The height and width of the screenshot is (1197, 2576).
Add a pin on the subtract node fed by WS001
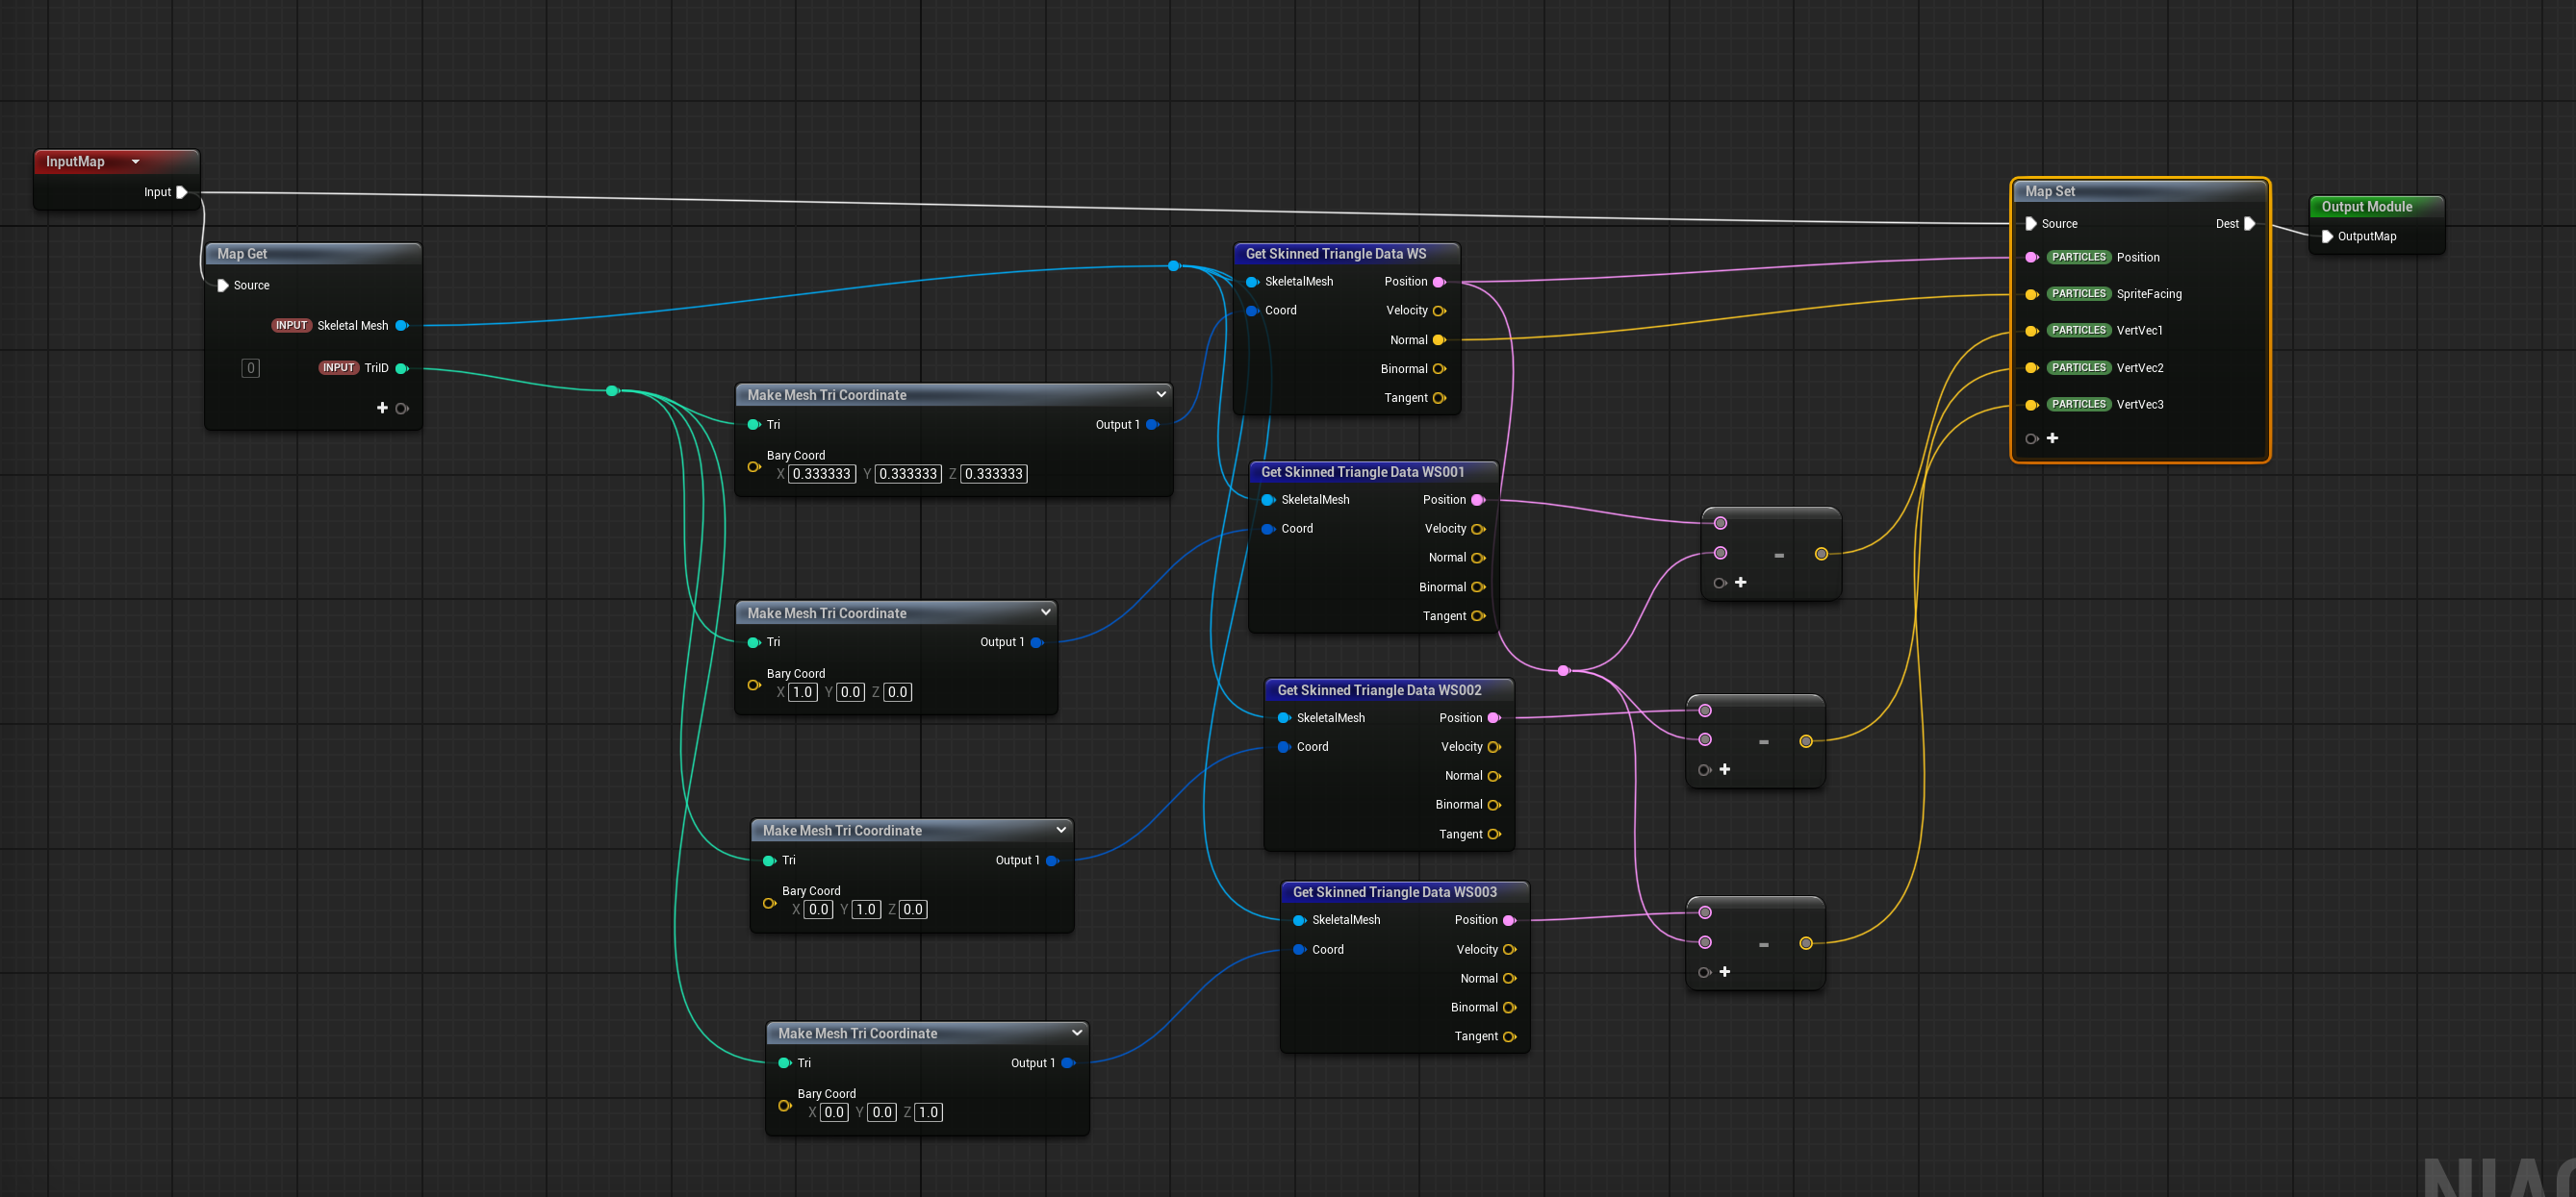click(x=1741, y=583)
